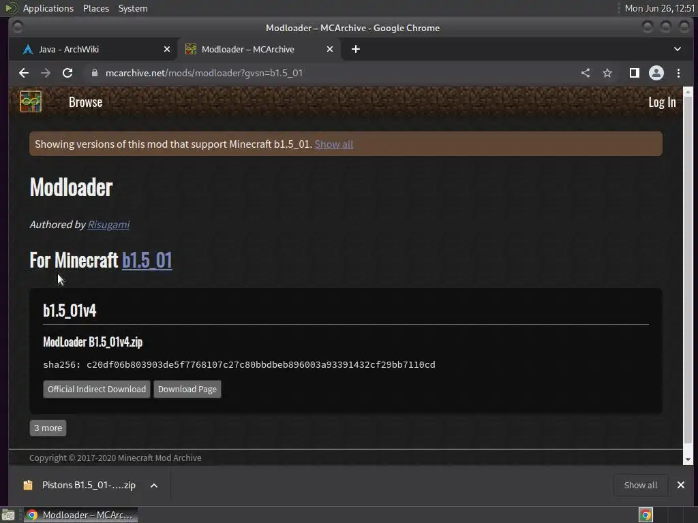Go back to the previous page
The width and height of the screenshot is (698, 523).
click(24, 73)
